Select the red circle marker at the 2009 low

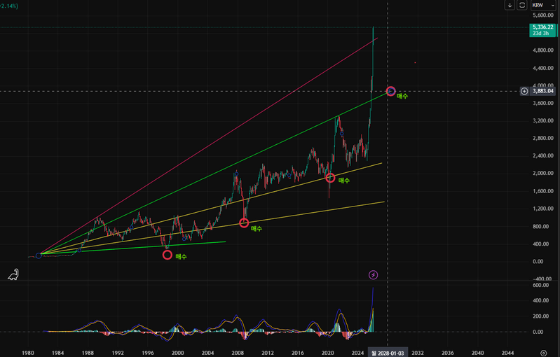[244, 223]
